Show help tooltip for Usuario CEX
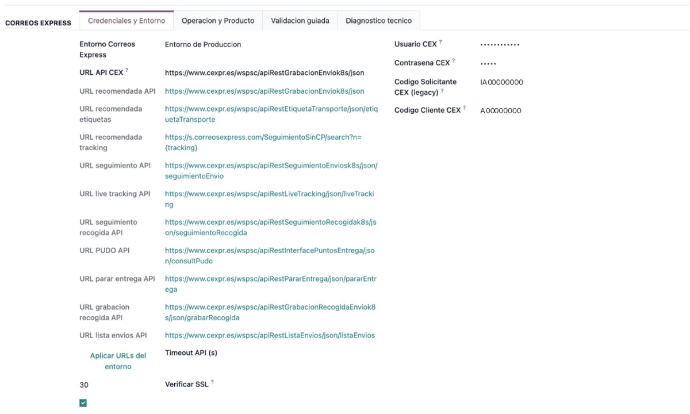 click(x=440, y=42)
